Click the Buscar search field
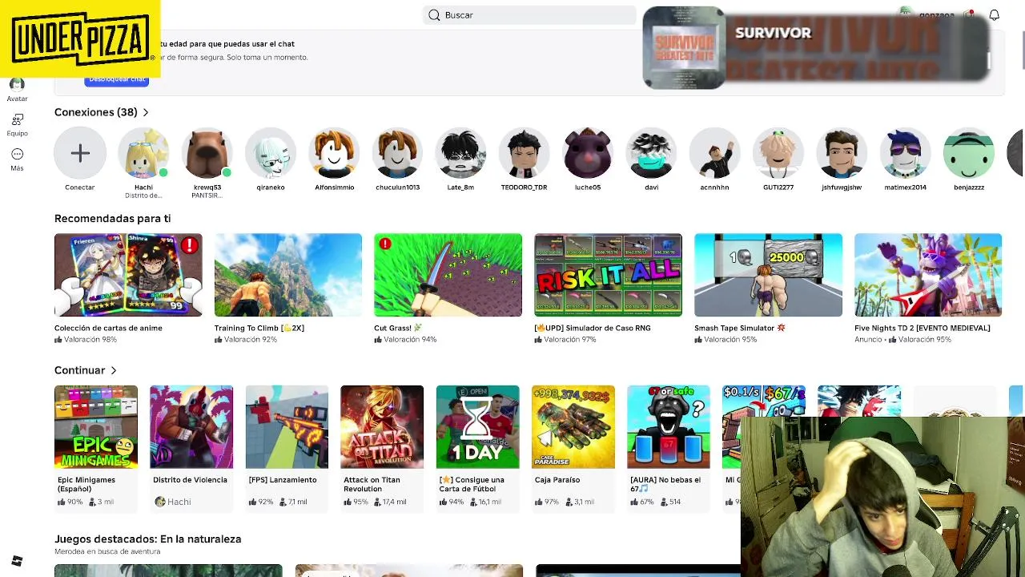Image resolution: width=1025 pixels, height=577 pixels. point(529,15)
